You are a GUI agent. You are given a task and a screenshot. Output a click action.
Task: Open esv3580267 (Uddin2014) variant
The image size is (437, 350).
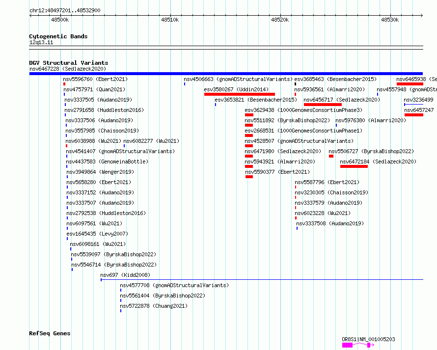[x=236, y=89]
